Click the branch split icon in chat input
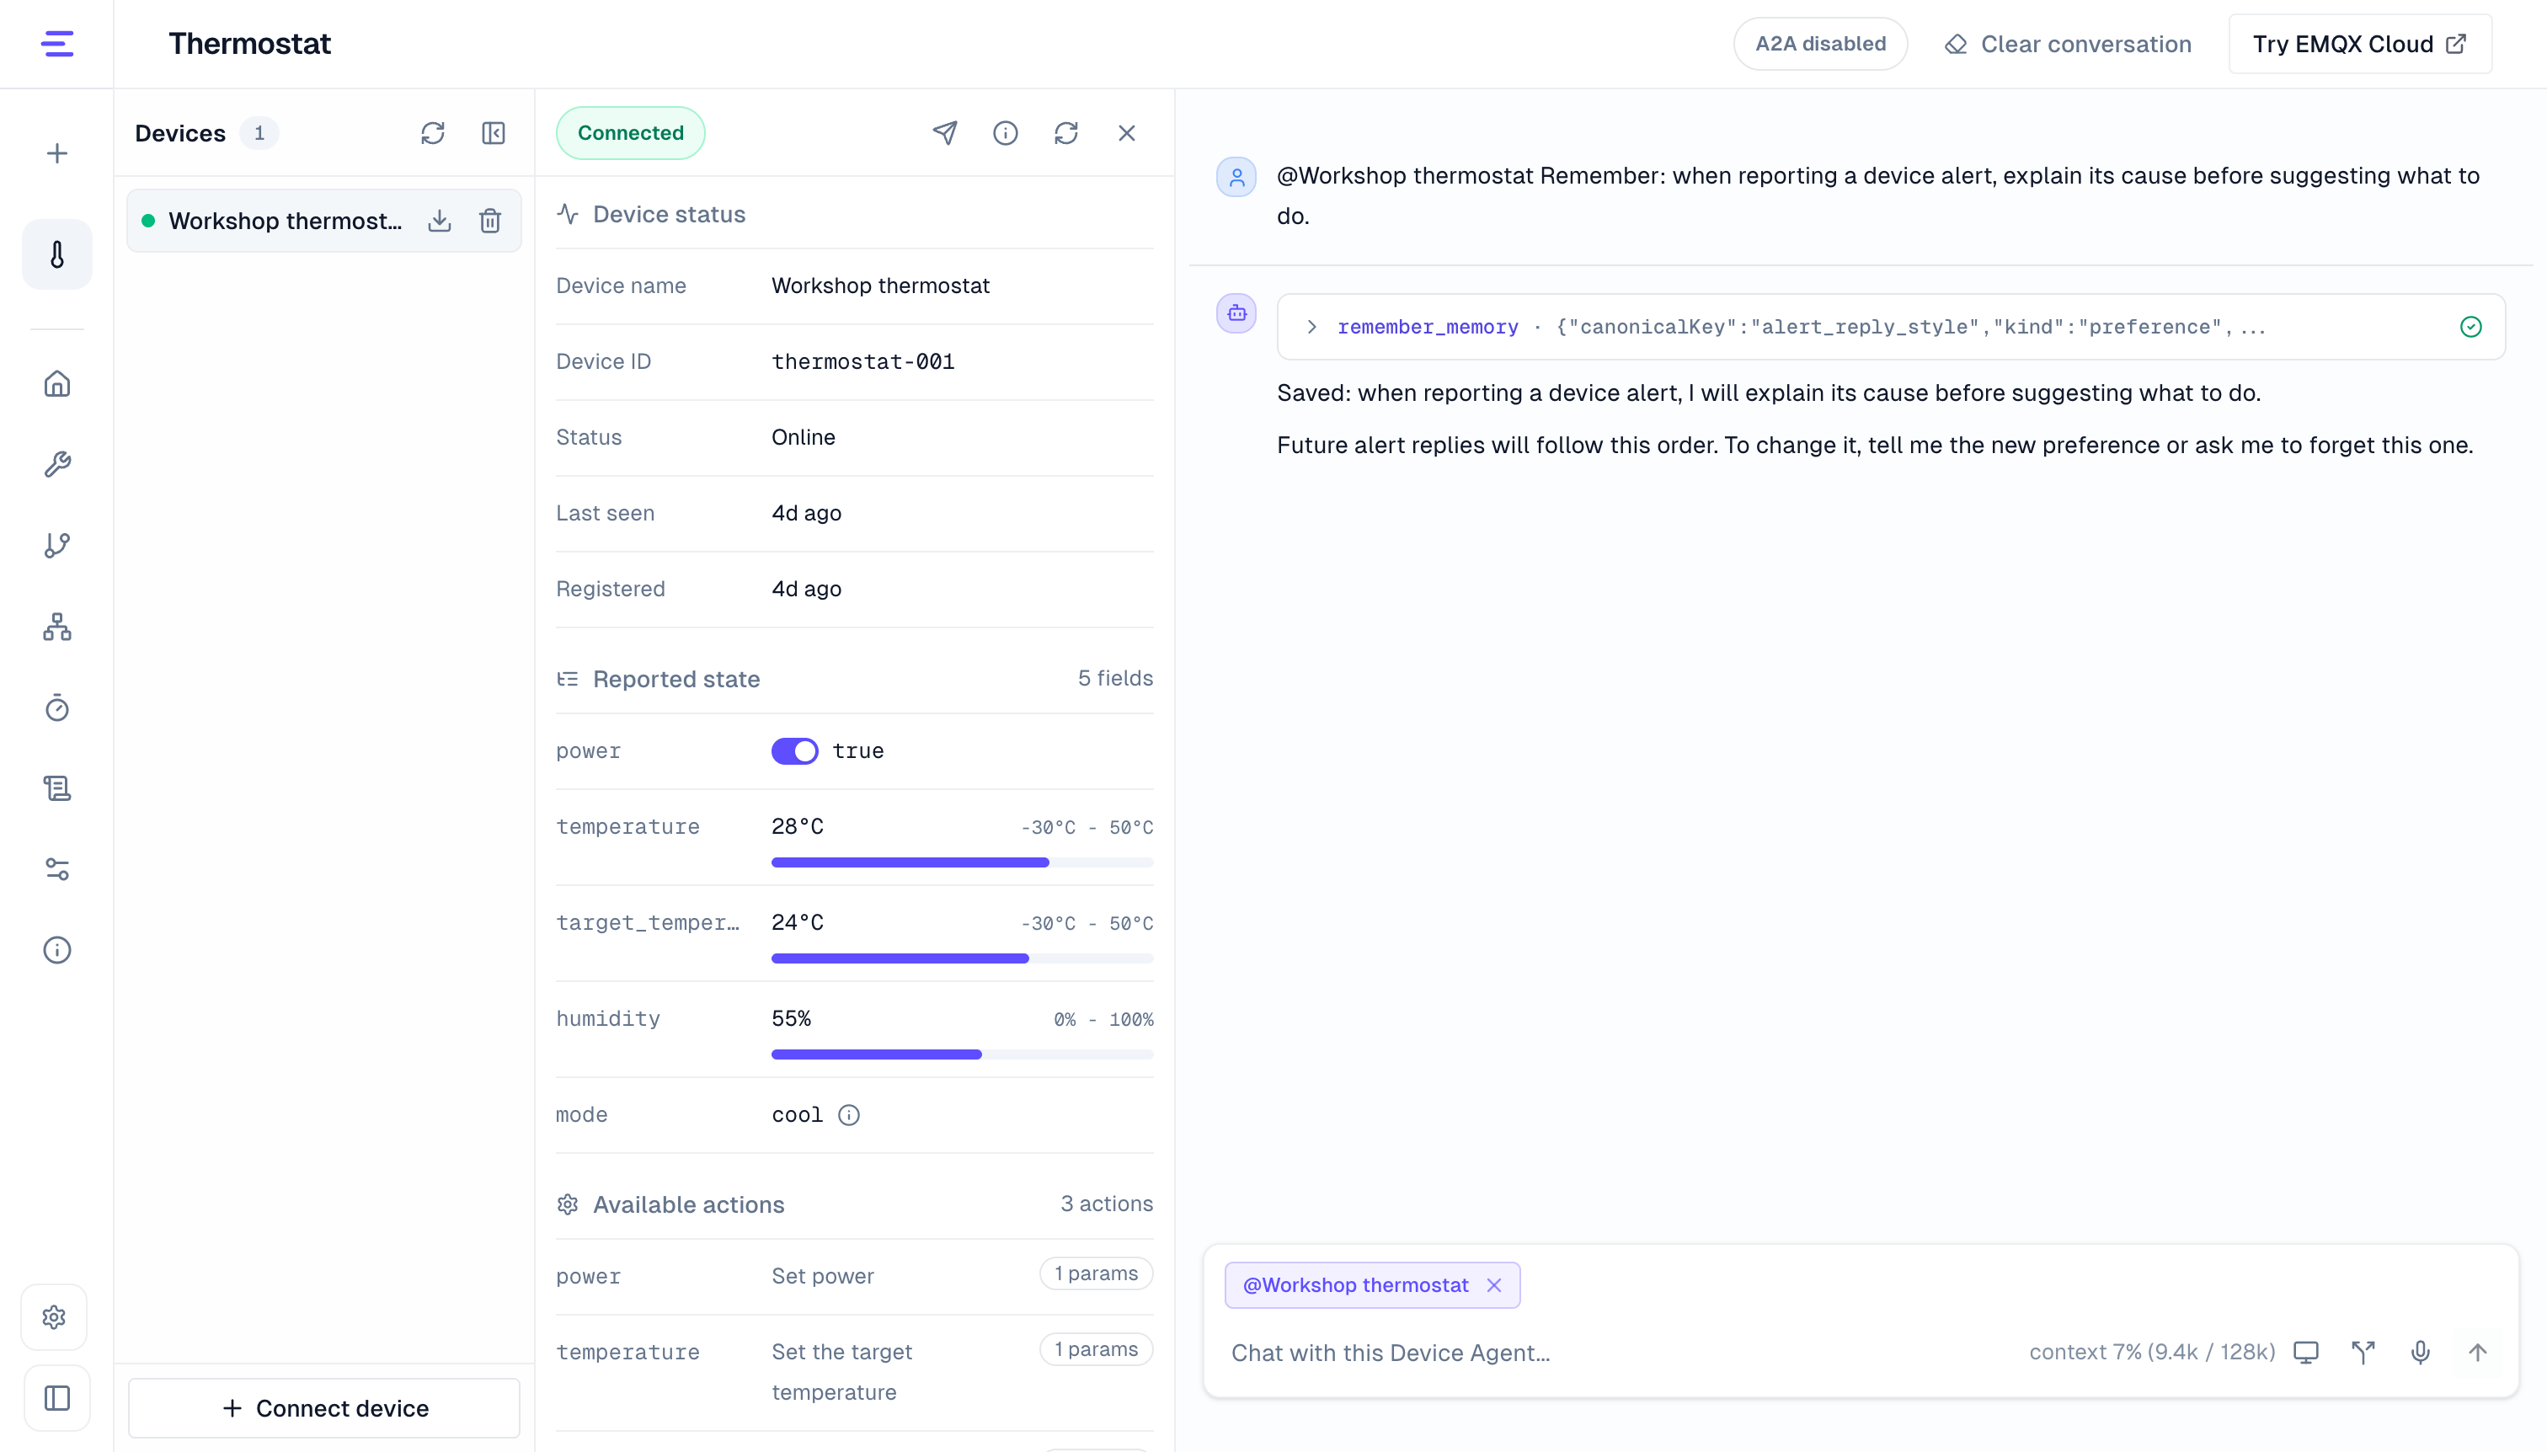Image resolution: width=2547 pixels, height=1452 pixels. click(x=2363, y=1353)
